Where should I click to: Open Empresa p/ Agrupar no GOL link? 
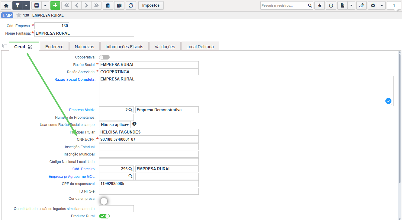[72, 176]
